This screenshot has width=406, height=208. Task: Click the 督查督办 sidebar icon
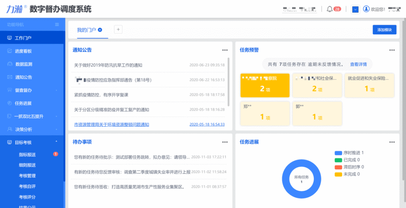(9, 90)
